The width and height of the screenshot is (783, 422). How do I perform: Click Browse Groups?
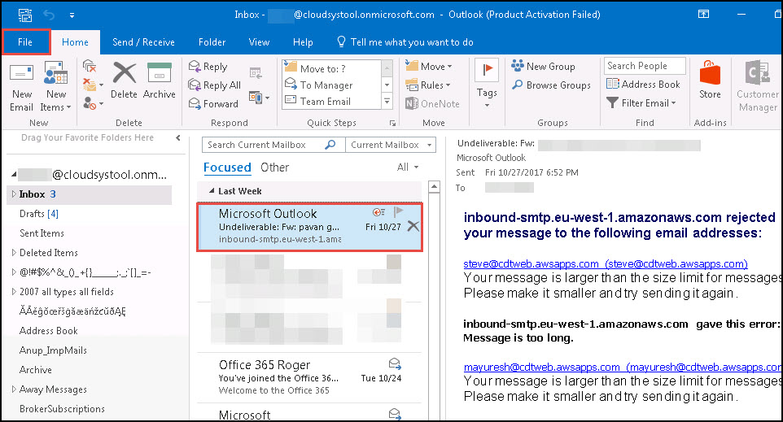(551, 85)
